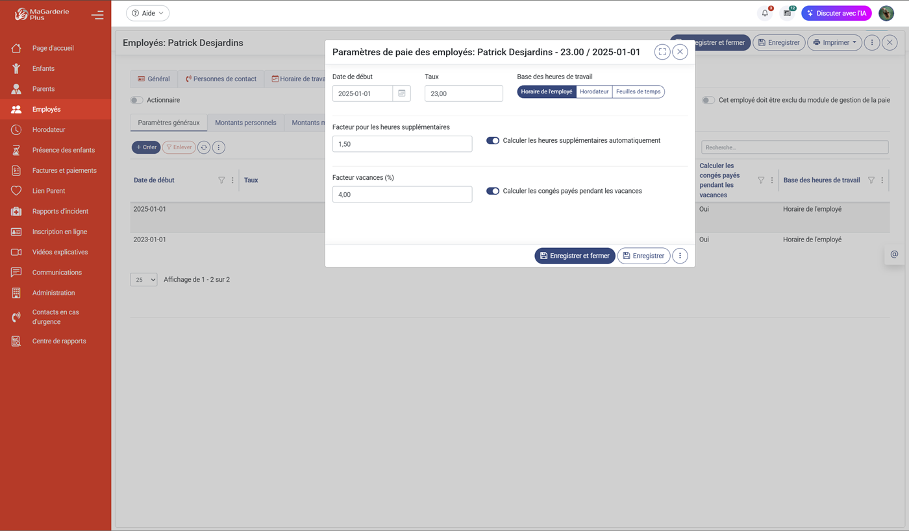Expand the payroll dialog to fullscreen

click(662, 52)
